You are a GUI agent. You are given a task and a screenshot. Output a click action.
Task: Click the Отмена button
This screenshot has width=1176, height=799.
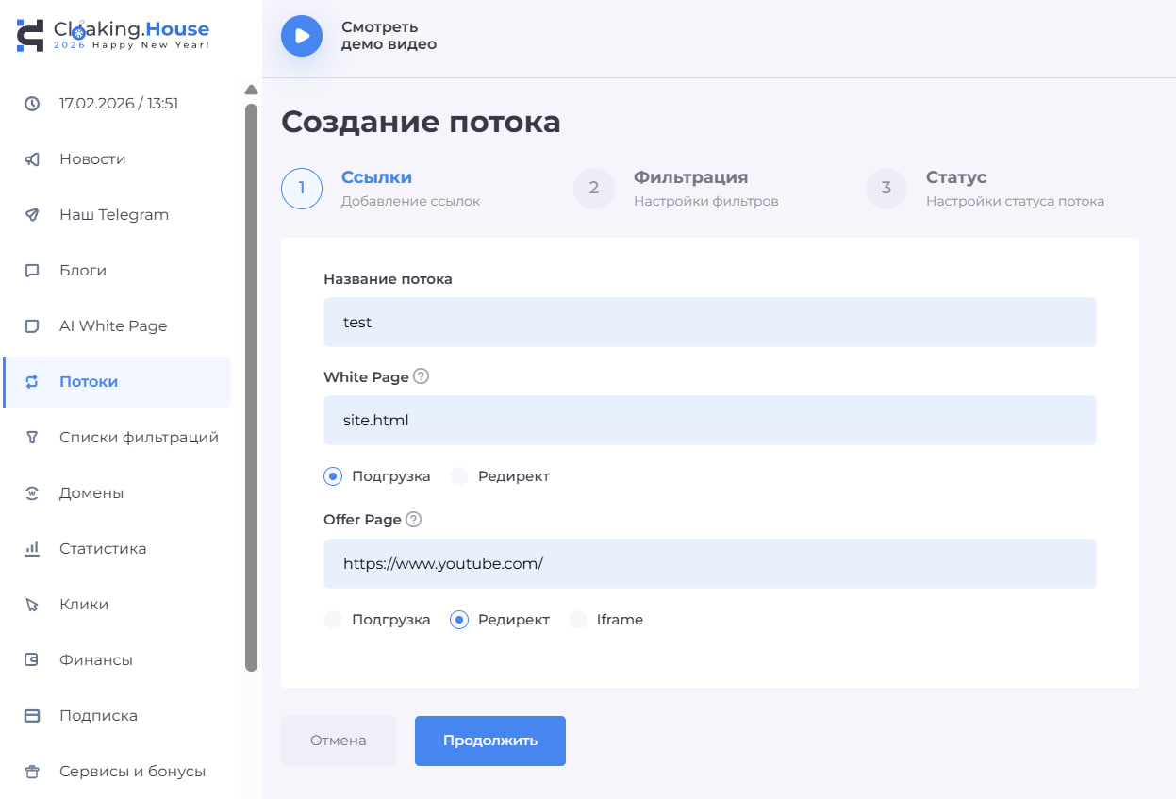coord(338,741)
